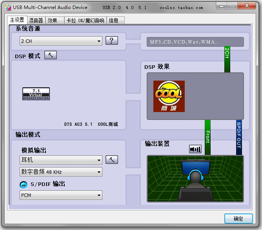Open the volume speaker icon in 输出装置
This screenshot has width=262, height=230.
click(x=195, y=149)
